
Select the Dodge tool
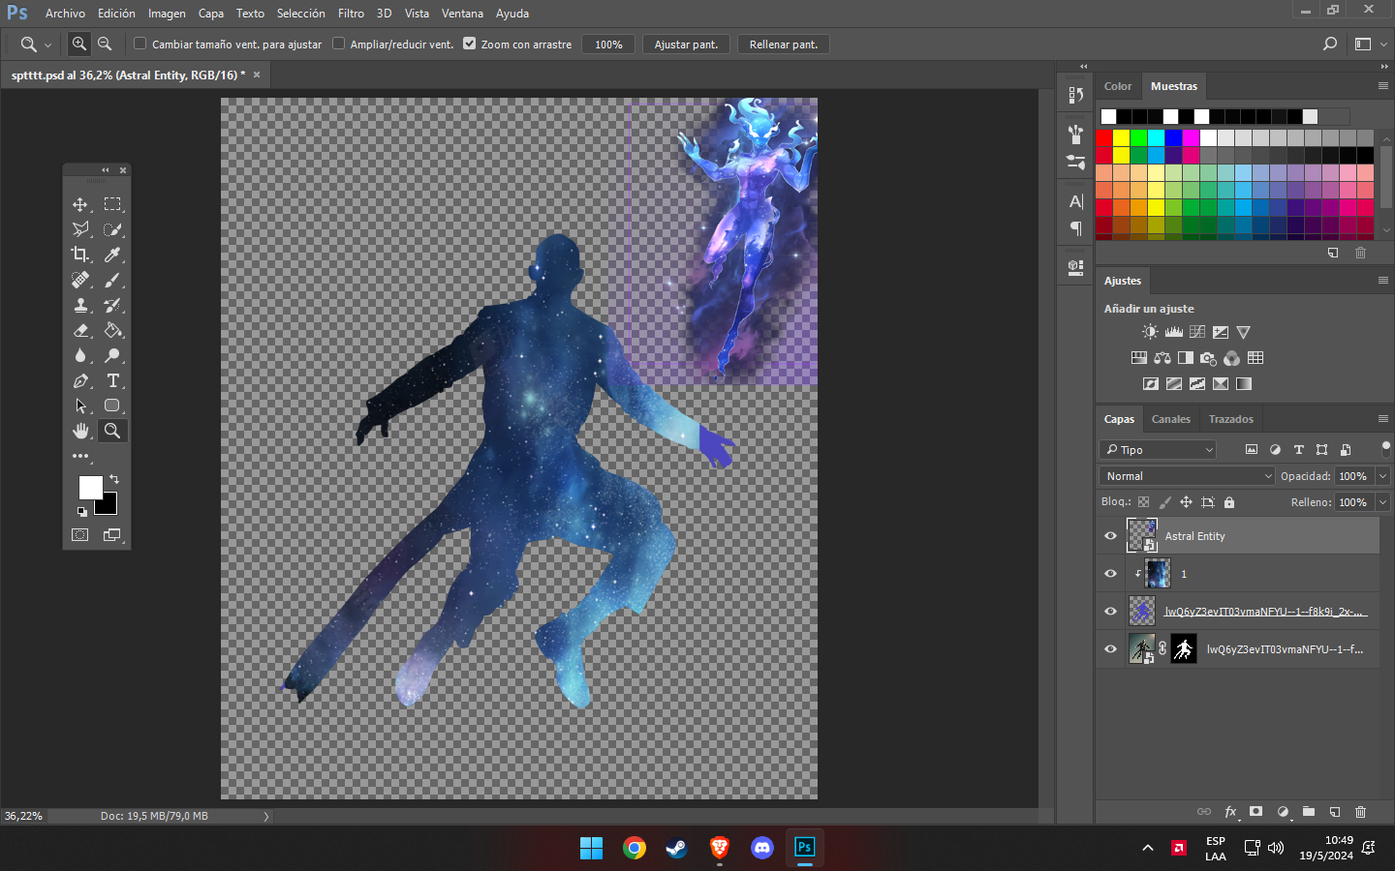pos(112,355)
